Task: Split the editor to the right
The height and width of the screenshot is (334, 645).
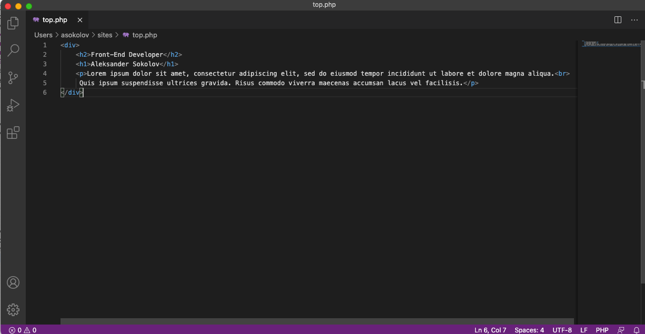Action: 618,20
